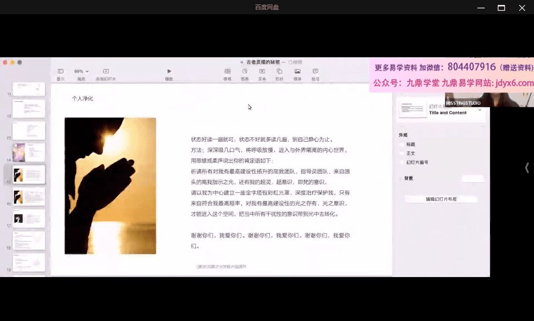The width and height of the screenshot is (534, 321).
Task: Open the 形状 shapes icon
Action: click(279, 72)
